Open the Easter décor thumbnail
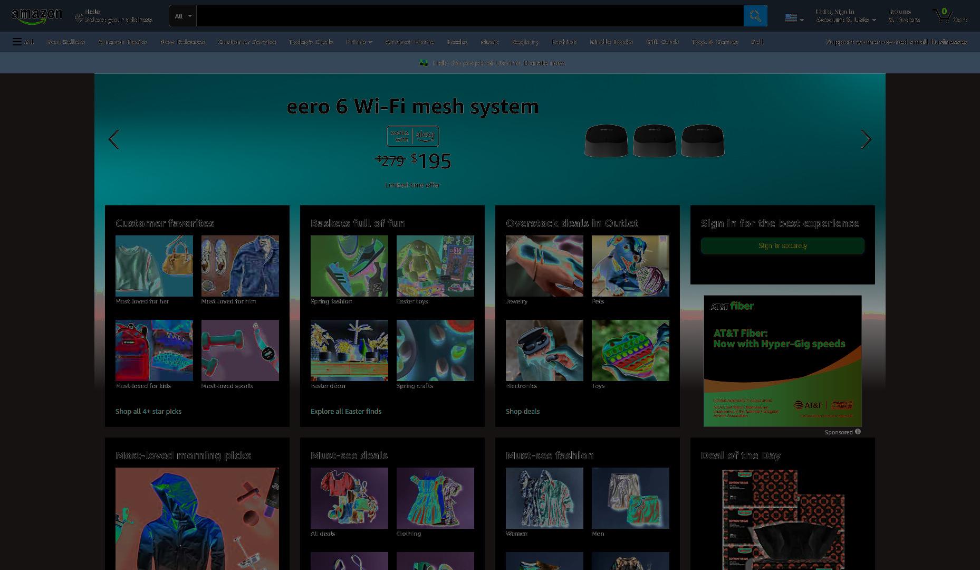The width and height of the screenshot is (980, 570). pos(349,350)
